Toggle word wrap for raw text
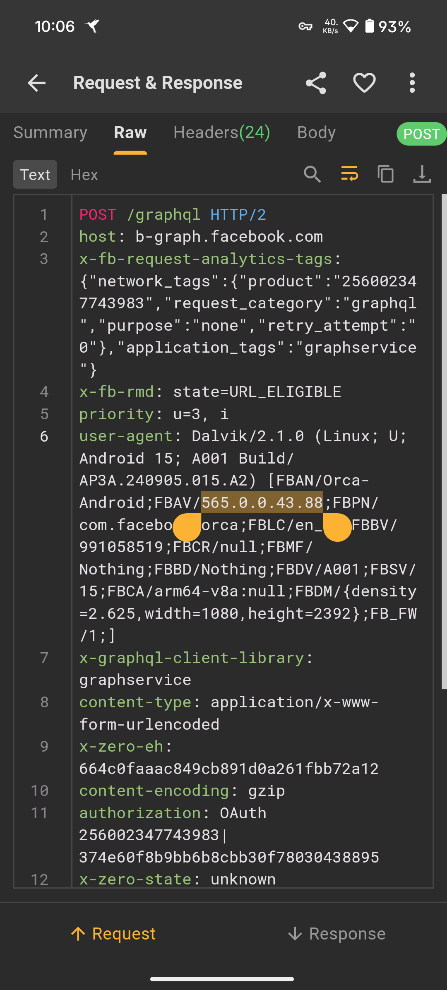The image size is (447, 990). pyautogui.click(x=349, y=174)
